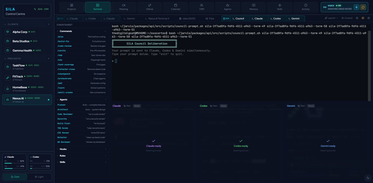Image resolution: width=373 pixels, height=183 pixels.
Task: Click the moon icon button at bottom right
Action: [368, 178]
